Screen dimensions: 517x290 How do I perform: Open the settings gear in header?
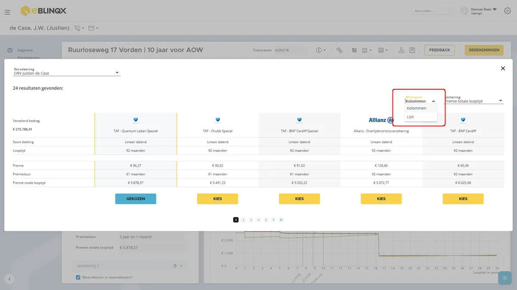(507, 11)
